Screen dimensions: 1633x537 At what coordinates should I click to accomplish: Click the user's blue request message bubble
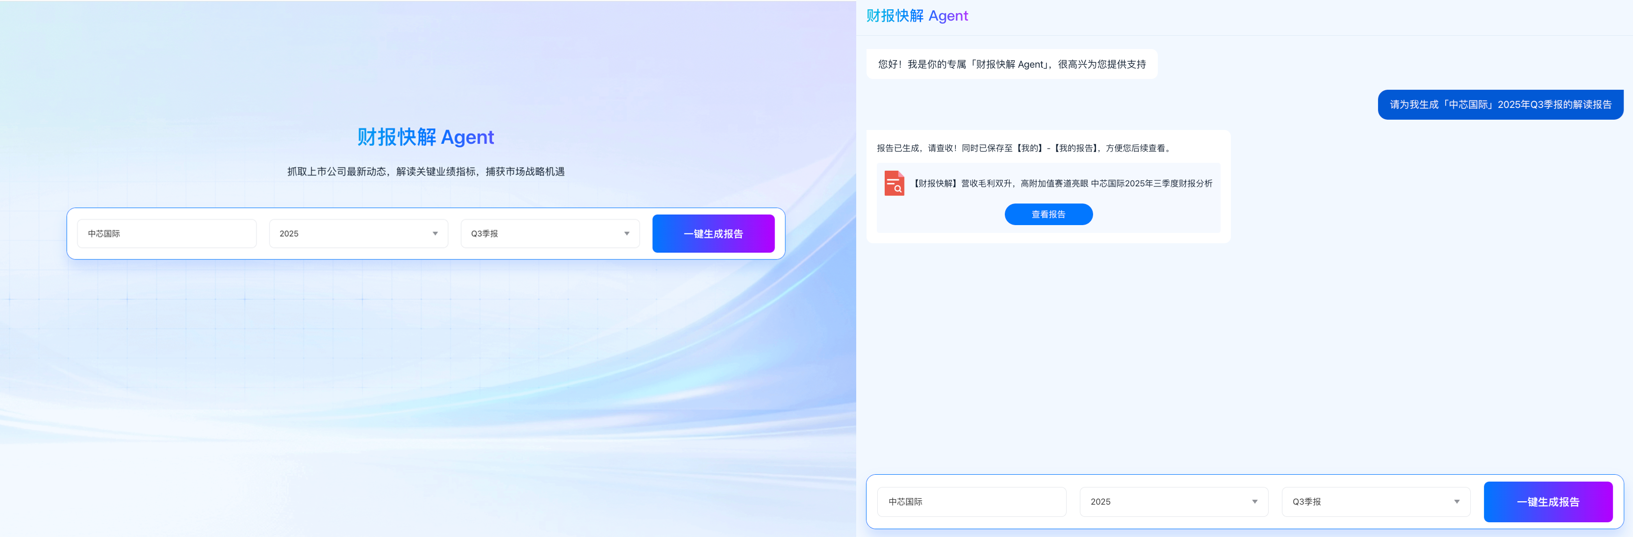click(x=1500, y=104)
